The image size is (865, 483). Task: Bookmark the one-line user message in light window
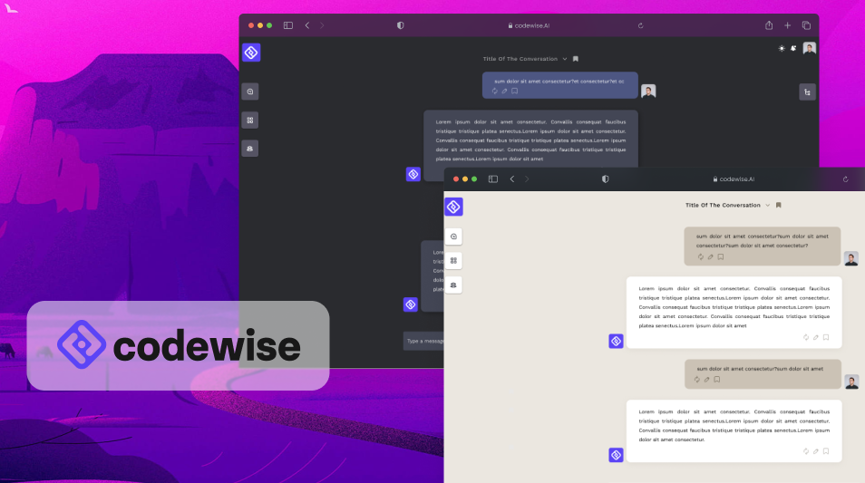[x=716, y=380]
